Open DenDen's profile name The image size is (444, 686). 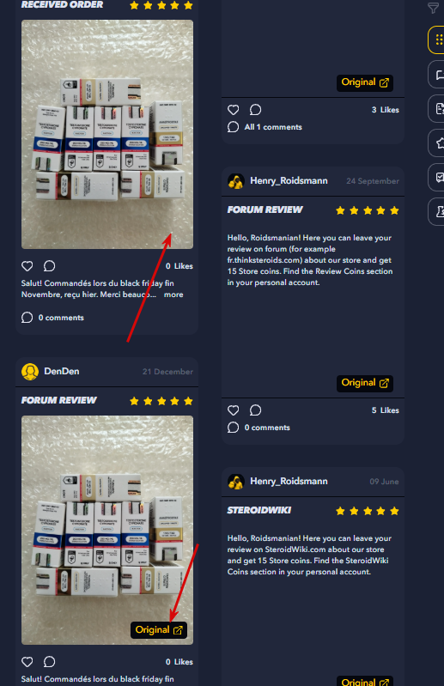62,372
